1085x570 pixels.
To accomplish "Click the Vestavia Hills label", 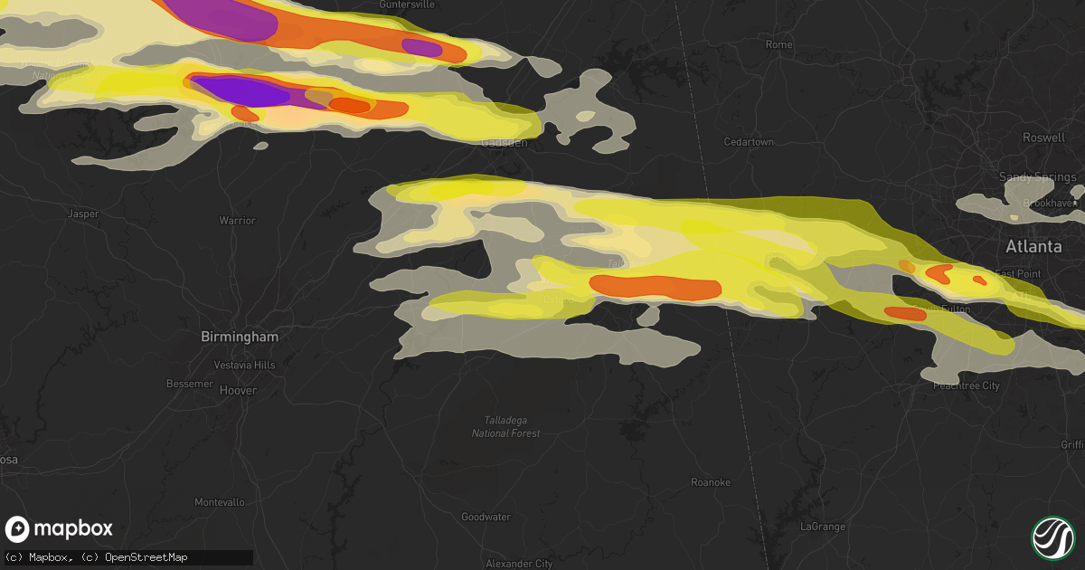I will (242, 366).
